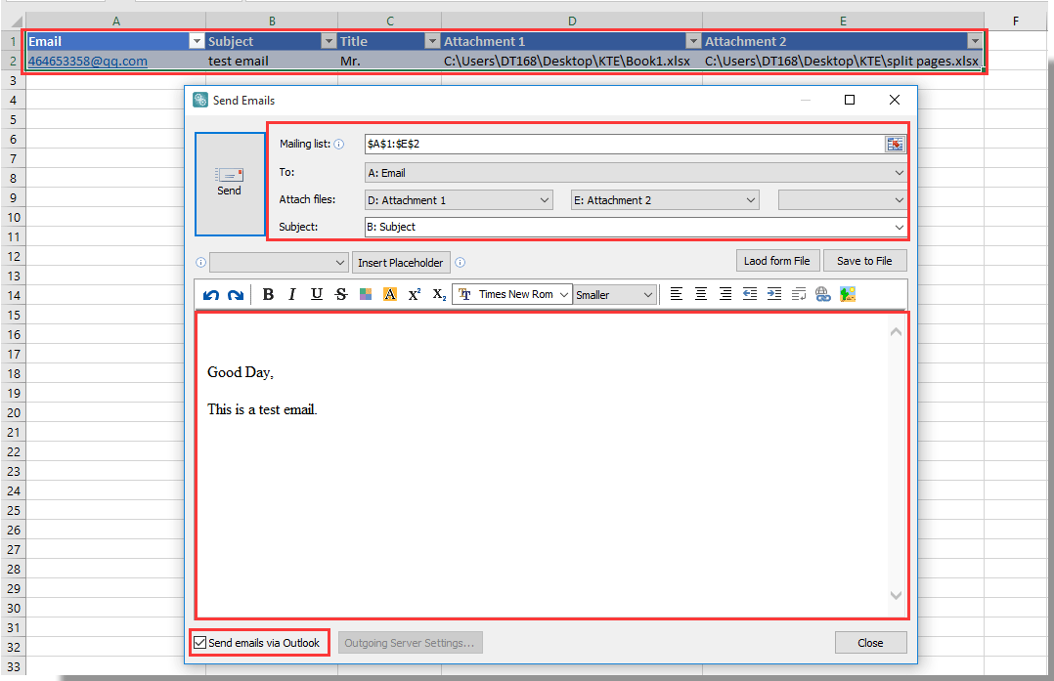Apply strikethrough formatting

340,294
